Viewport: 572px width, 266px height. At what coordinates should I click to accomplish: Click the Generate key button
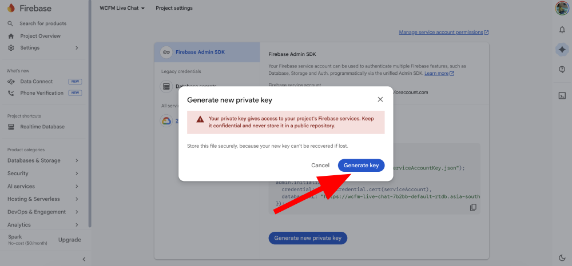(x=361, y=165)
